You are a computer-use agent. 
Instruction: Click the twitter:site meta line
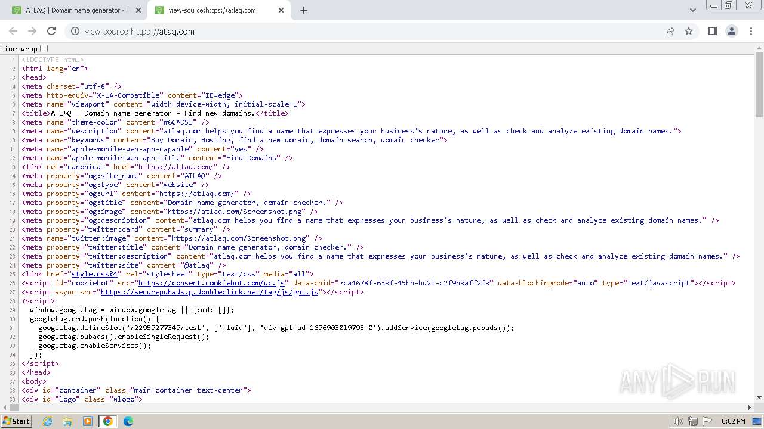point(124,265)
